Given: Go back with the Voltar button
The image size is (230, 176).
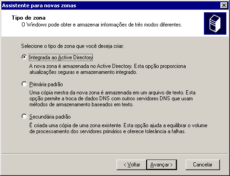Looking at the screenshot, I should pos(132,165).
